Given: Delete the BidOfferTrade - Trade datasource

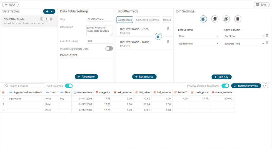Looking at the screenshot, I should point(168,42).
